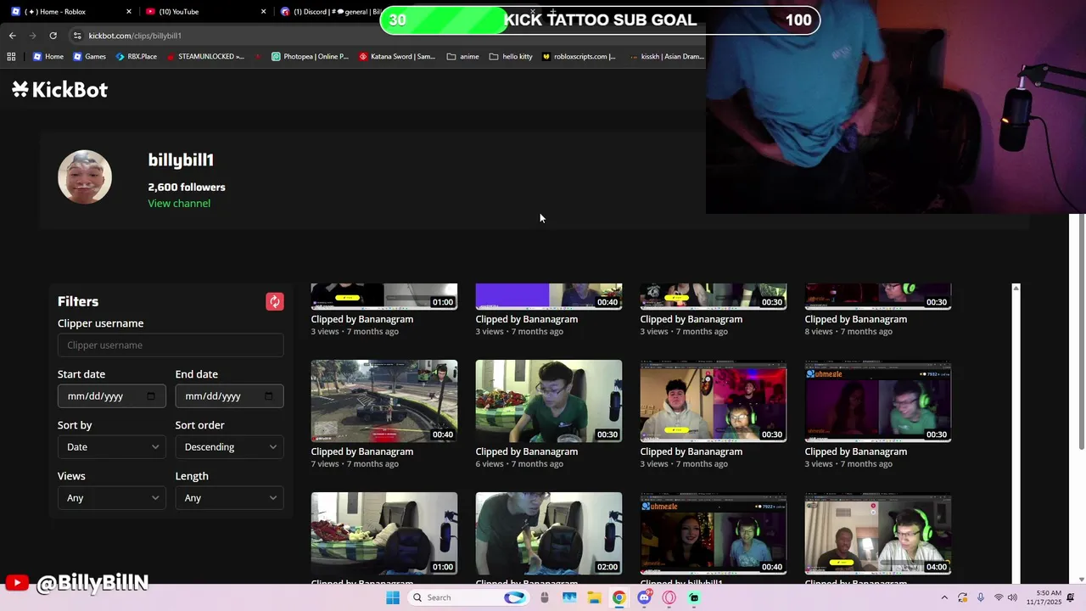Open the GTA car clip thumbnail 00:40

tap(384, 401)
